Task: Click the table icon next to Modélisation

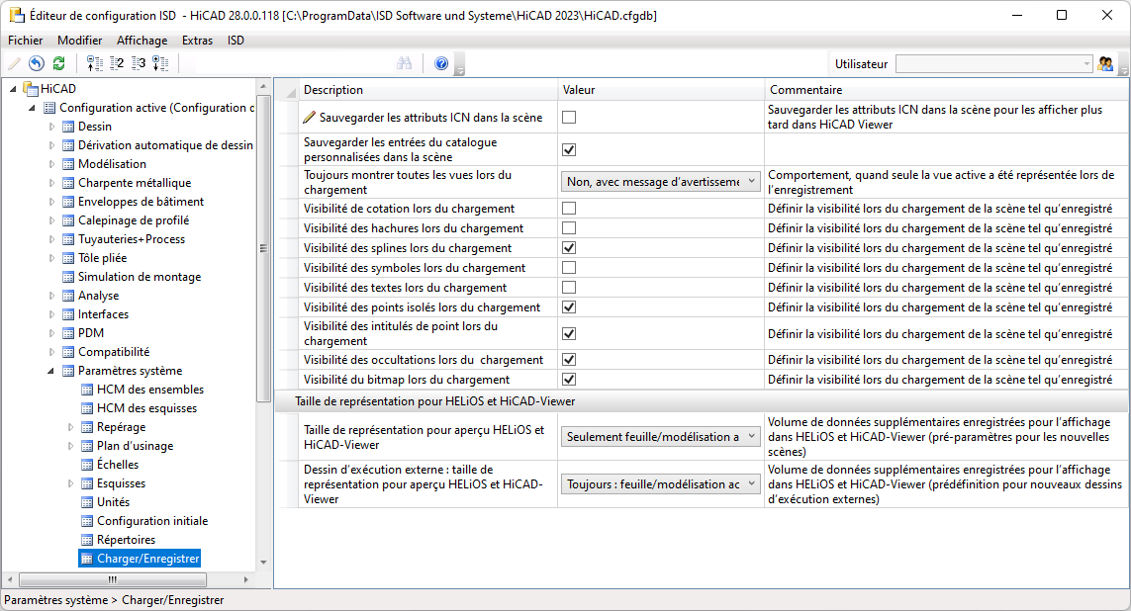Action: pos(68,164)
